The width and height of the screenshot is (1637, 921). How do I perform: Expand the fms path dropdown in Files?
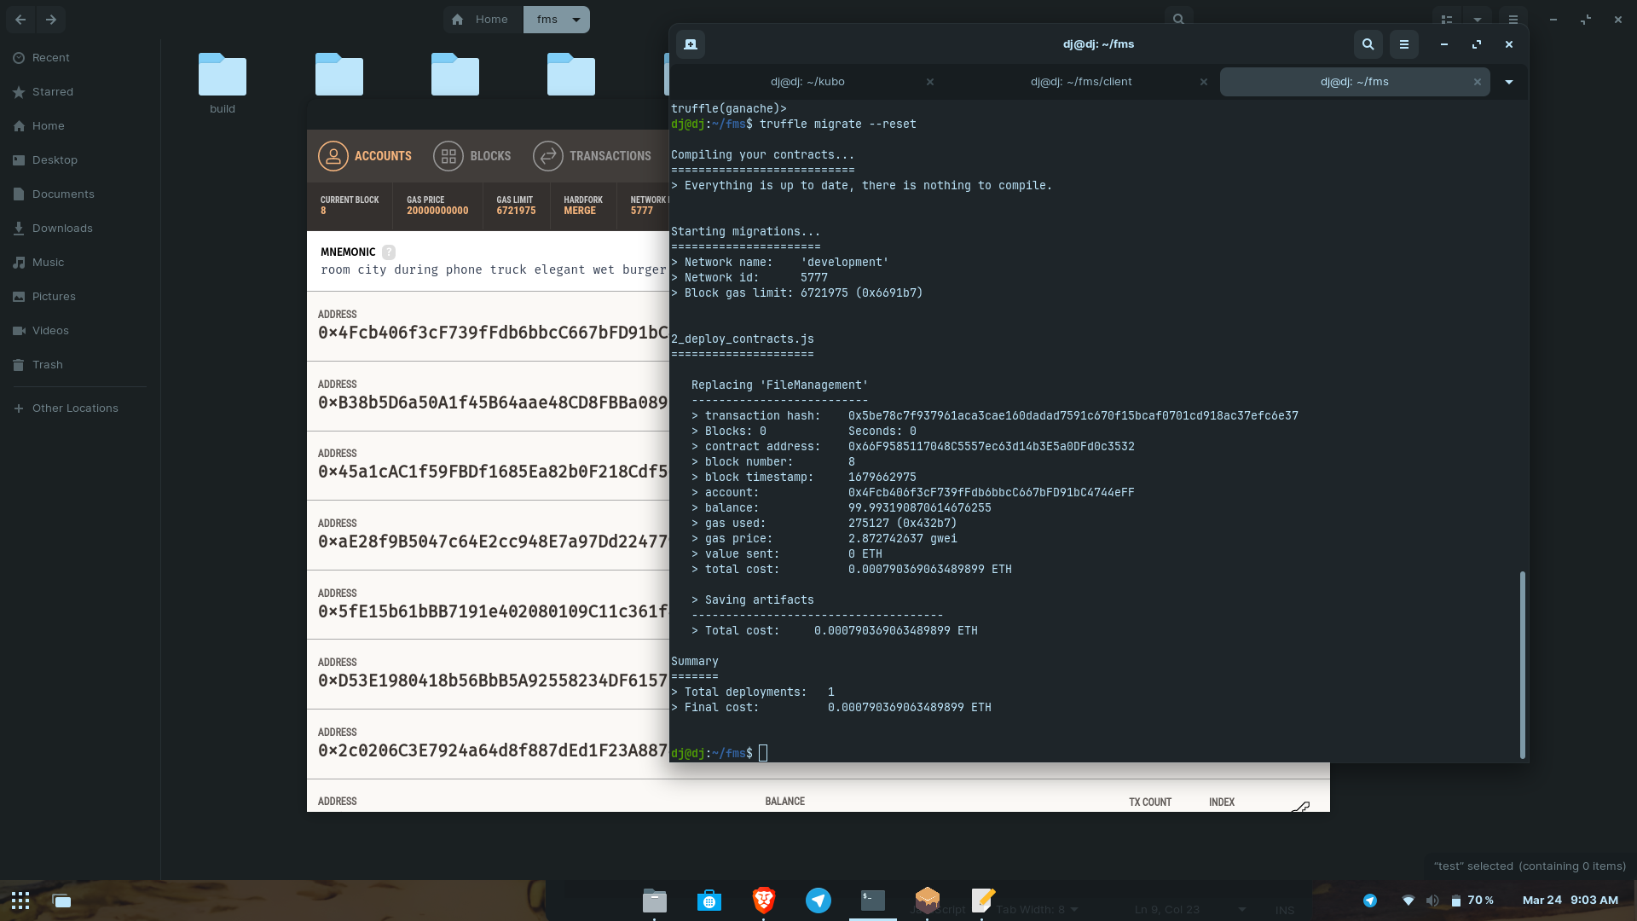(x=577, y=19)
